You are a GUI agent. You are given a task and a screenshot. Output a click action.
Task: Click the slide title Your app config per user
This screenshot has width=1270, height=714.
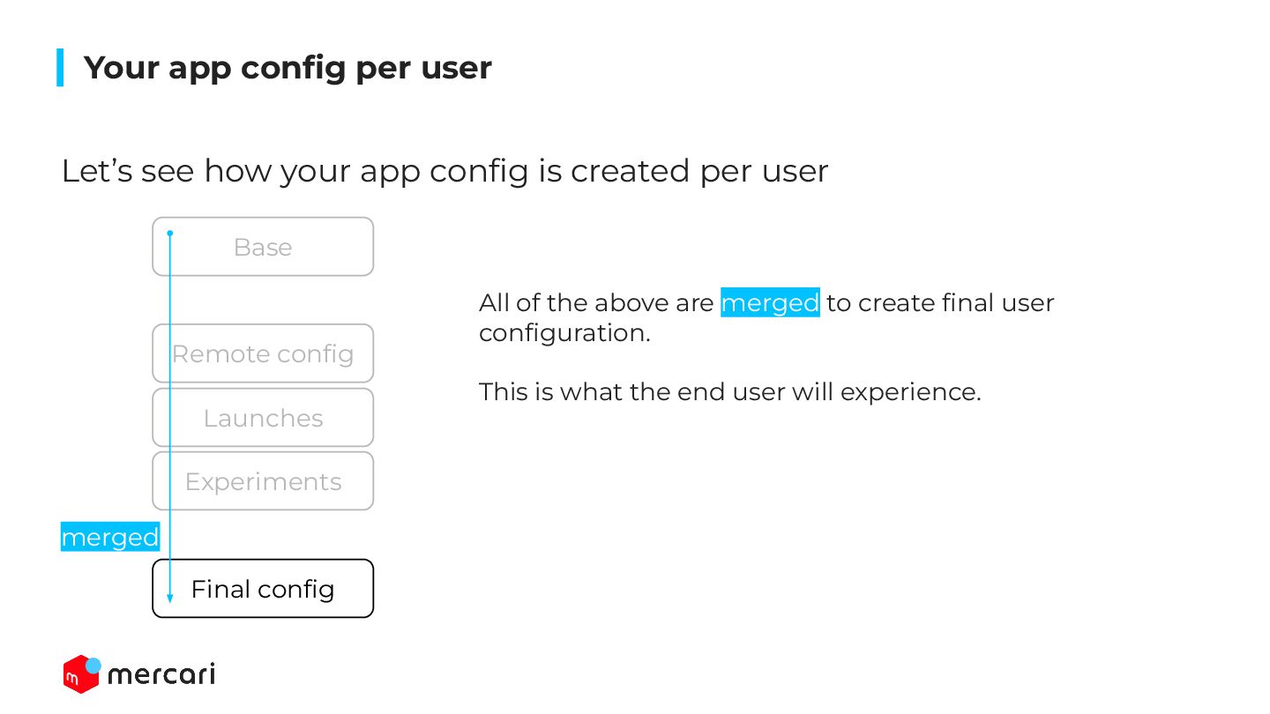click(288, 68)
